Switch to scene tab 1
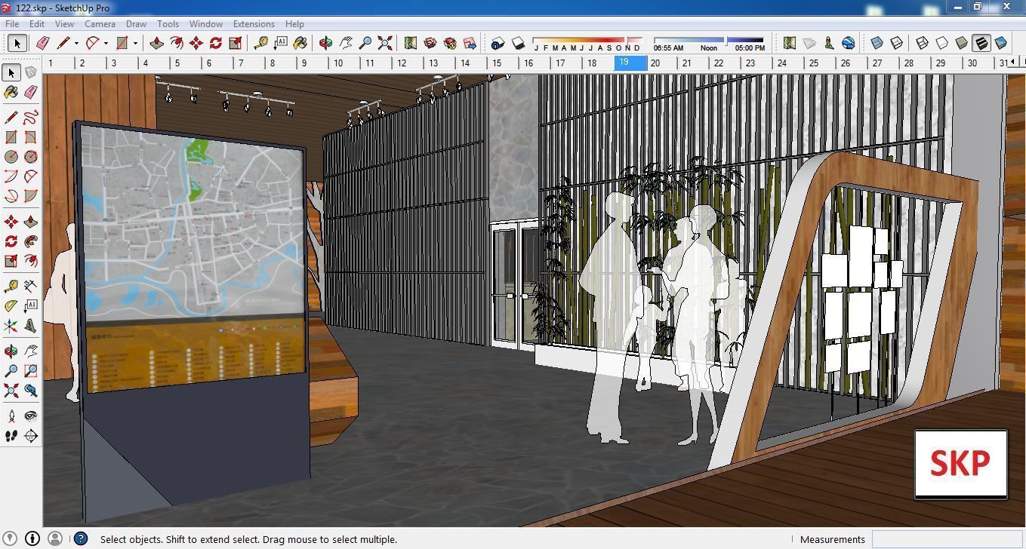Viewport: 1026px width, 549px height. (58, 63)
